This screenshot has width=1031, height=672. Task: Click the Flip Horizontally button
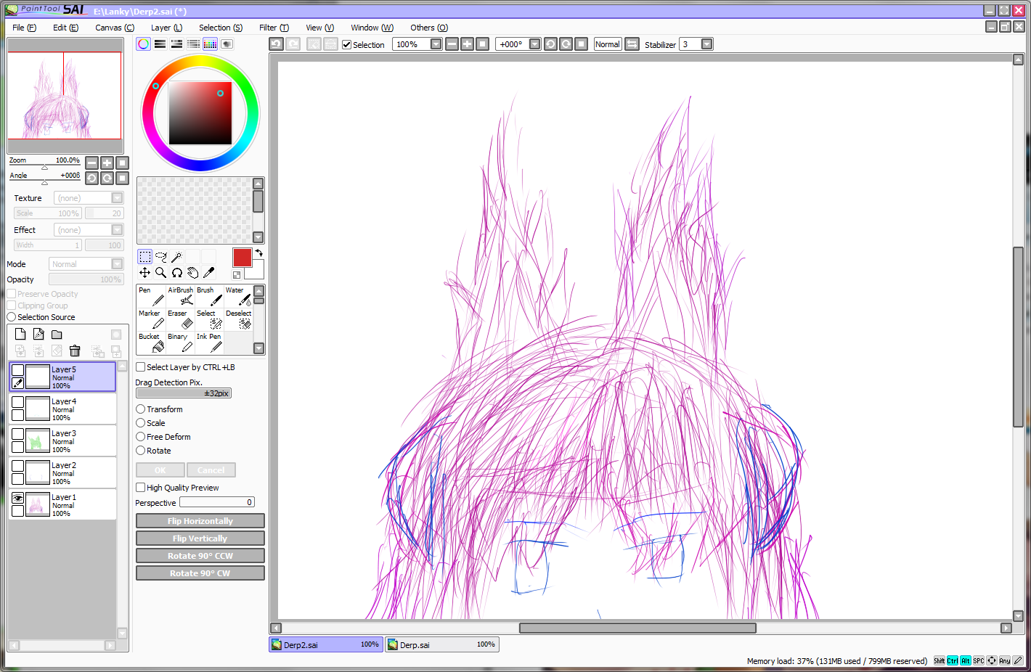(200, 521)
